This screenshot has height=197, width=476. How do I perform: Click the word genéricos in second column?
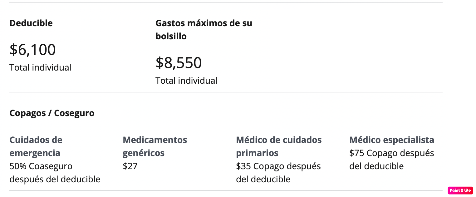click(144, 153)
